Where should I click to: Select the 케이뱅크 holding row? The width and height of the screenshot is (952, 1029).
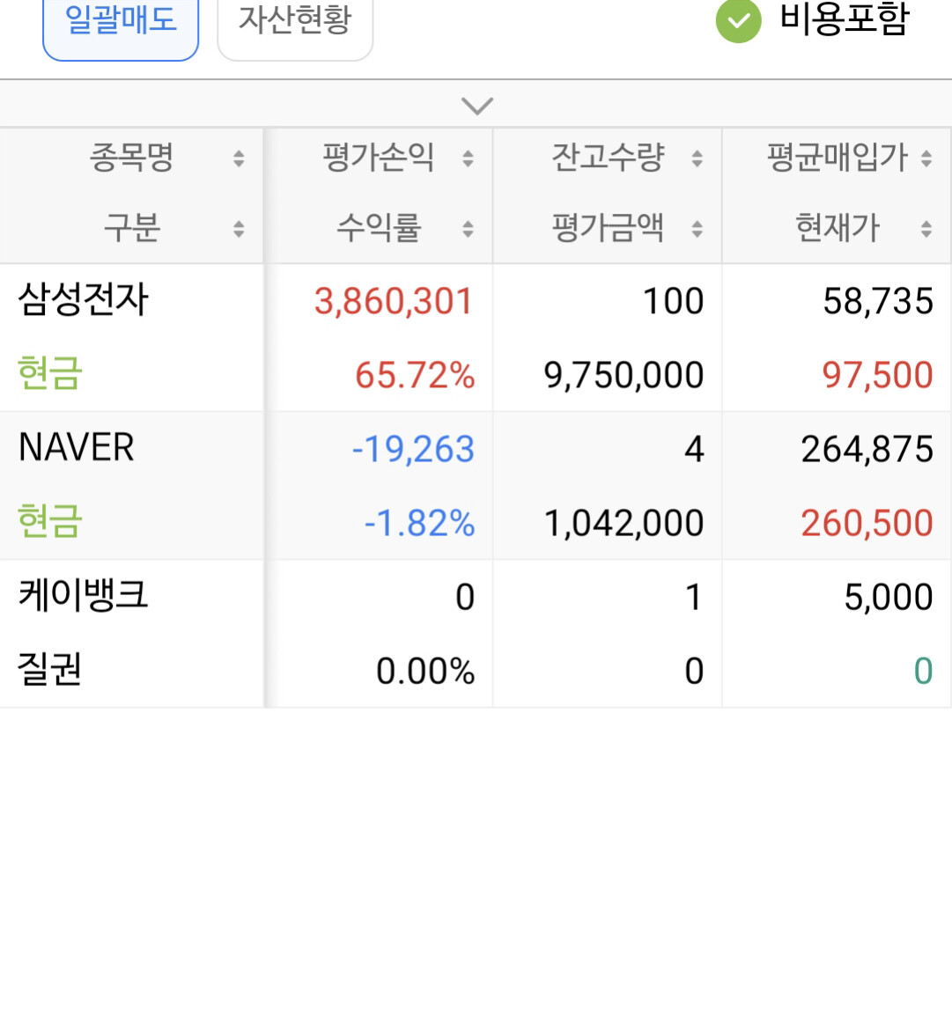pyautogui.click(x=84, y=595)
